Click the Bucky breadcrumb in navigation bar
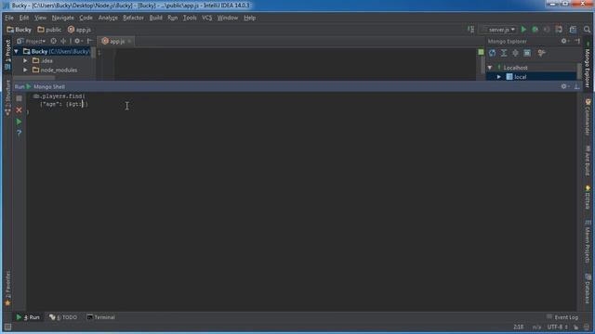 coord(19,30)
